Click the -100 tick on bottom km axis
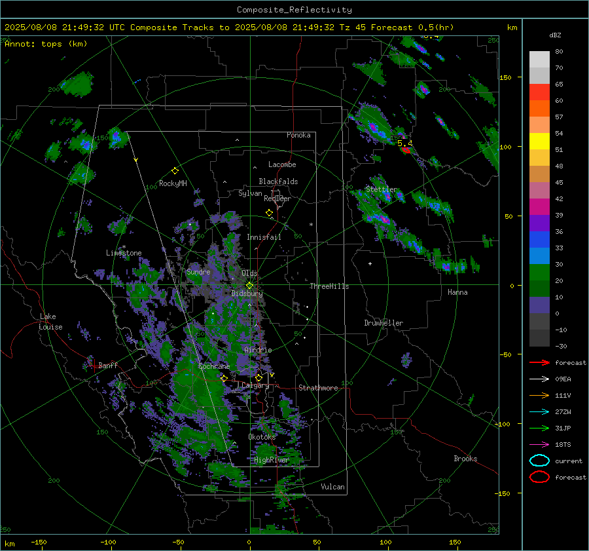Viewport: 589px width, 551px height. pos(108,542)
